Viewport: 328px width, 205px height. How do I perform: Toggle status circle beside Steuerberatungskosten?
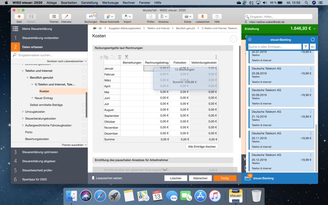[x=84, y=118]
